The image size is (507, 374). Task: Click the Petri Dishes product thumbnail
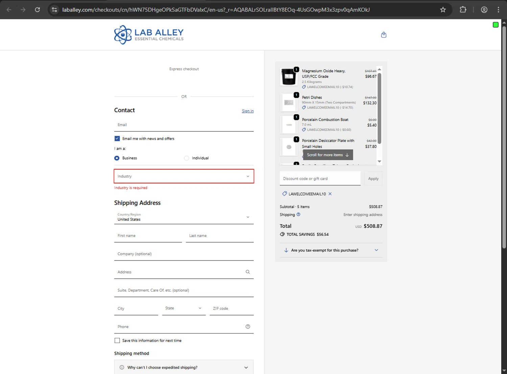coord(289,102)
